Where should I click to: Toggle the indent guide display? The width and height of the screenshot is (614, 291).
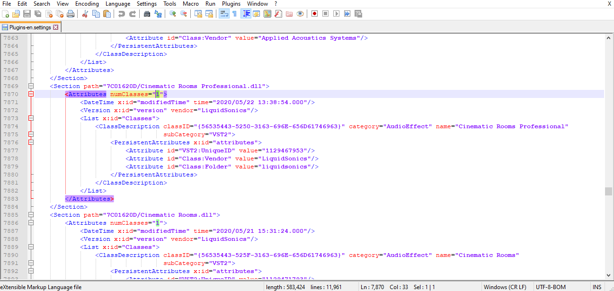(246, 14)
